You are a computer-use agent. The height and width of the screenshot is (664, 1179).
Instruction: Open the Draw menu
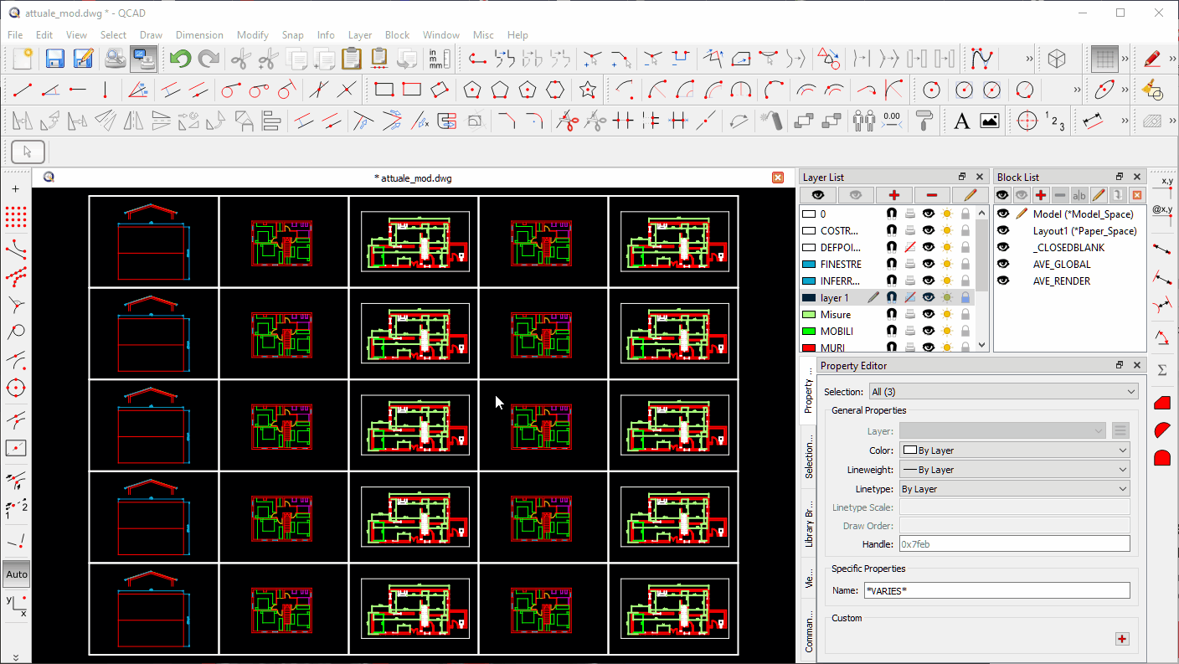click(x=151, y=35)
